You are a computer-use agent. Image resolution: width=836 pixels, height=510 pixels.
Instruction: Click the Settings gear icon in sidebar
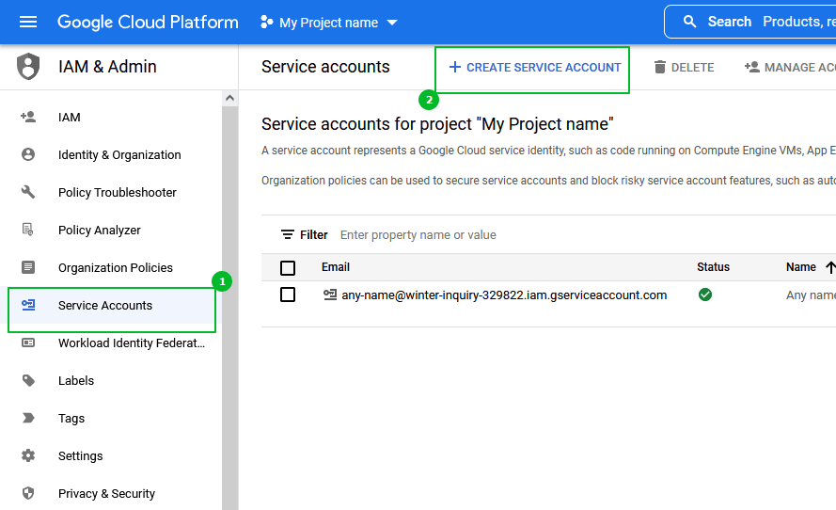pyautogui.click(x=28, y=455)
